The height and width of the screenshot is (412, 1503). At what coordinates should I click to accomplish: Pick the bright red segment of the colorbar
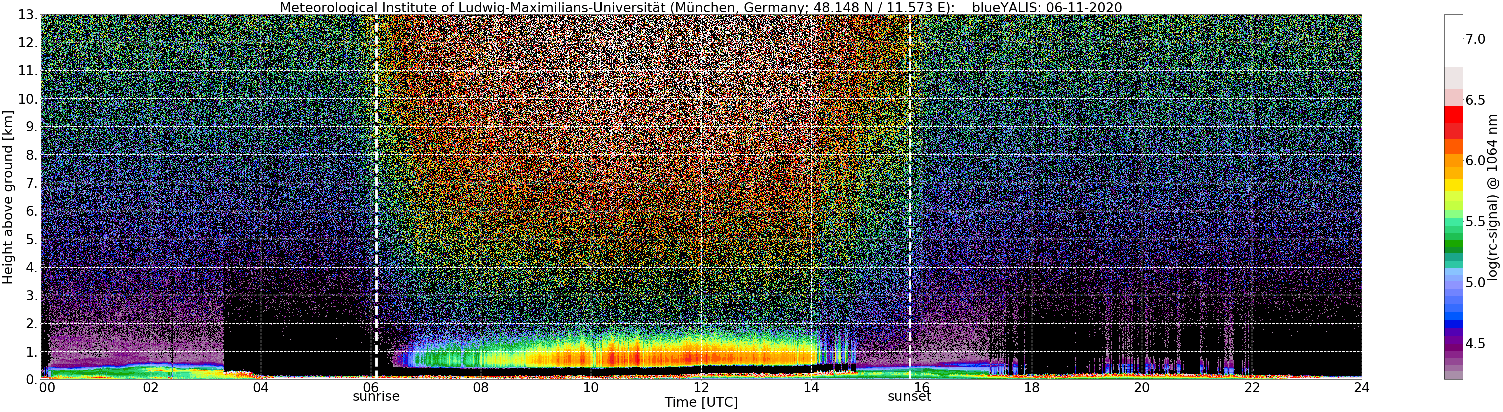1453,115
